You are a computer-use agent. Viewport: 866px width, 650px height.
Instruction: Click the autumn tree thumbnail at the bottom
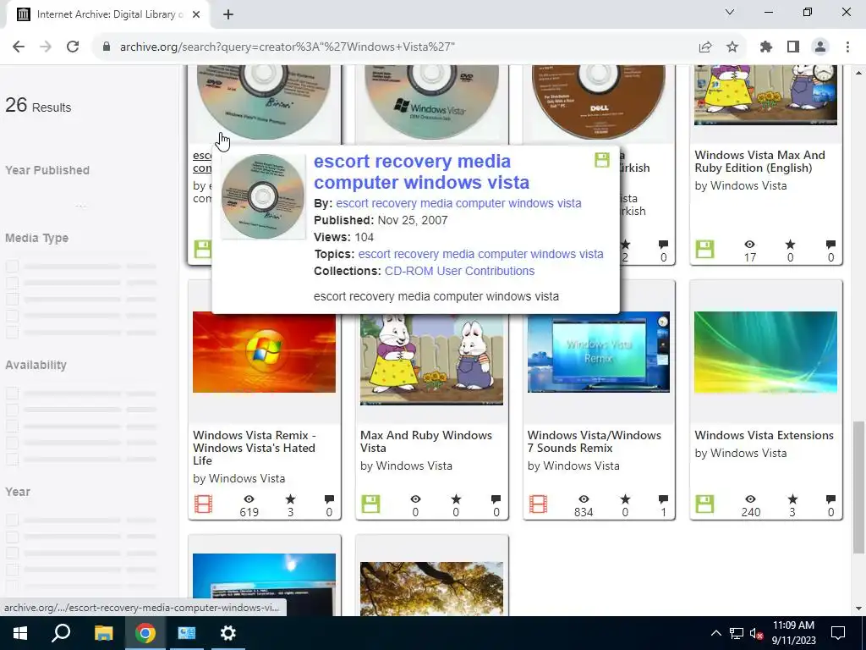pos(431,589)
